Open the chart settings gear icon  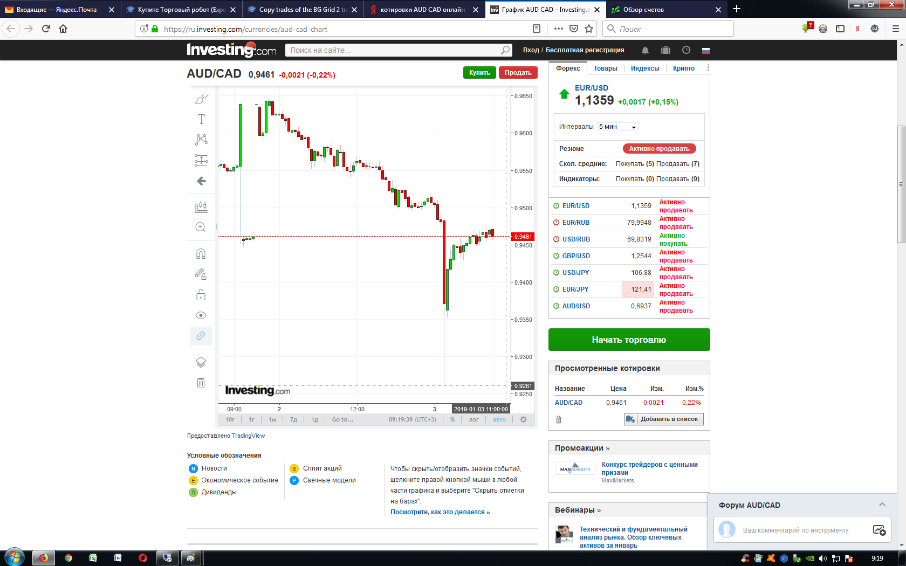[x=523, y=419]
